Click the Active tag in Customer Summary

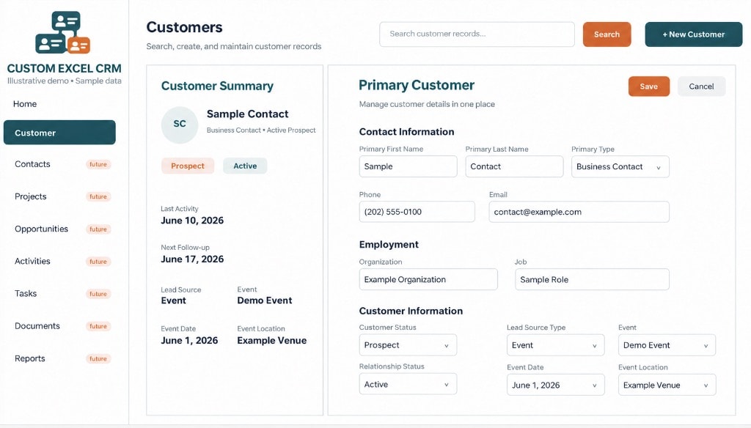[245, 166]
